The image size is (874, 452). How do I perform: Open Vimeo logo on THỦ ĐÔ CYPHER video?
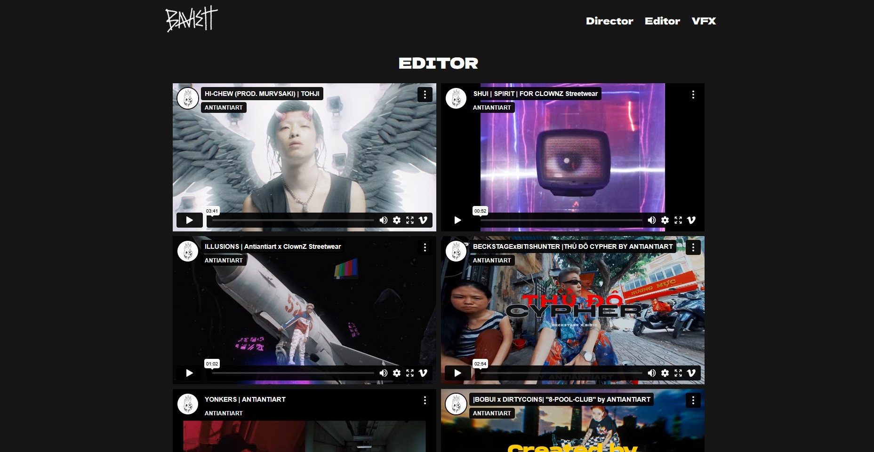(x=691, y=373)
